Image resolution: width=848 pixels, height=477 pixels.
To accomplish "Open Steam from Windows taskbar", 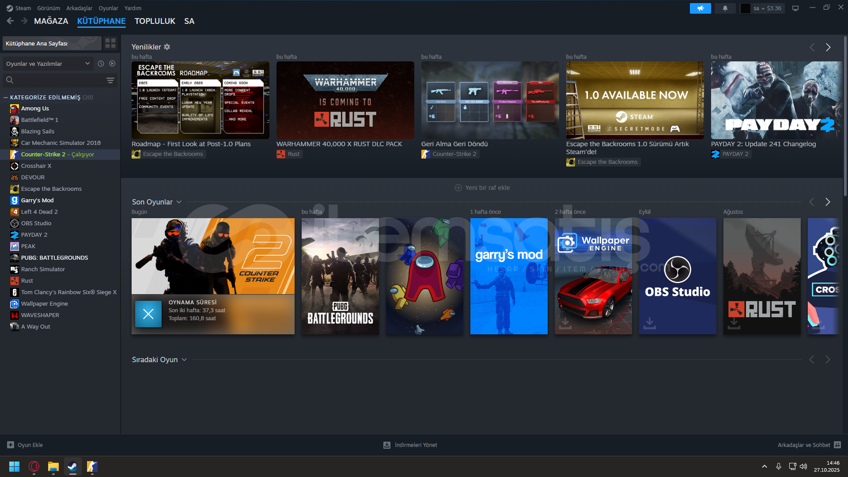I will point(72,466).
